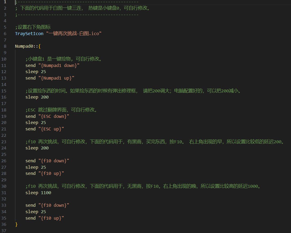Click line number 30 in the gutter
291x233 pixels.
point(4,186)
